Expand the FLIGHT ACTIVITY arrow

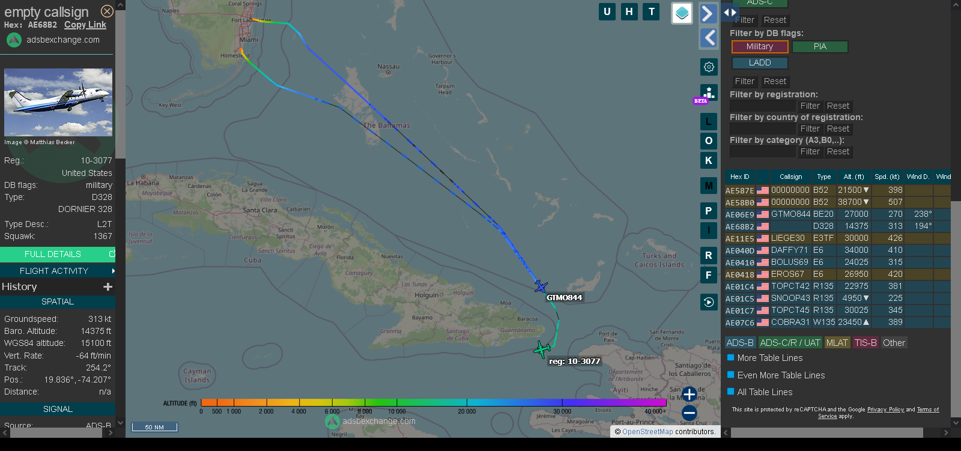pyautogui.click(x=113, y=271)
